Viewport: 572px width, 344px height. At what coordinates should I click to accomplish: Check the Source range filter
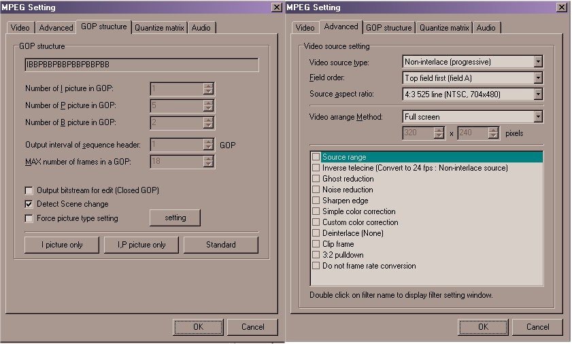(316, 157)
